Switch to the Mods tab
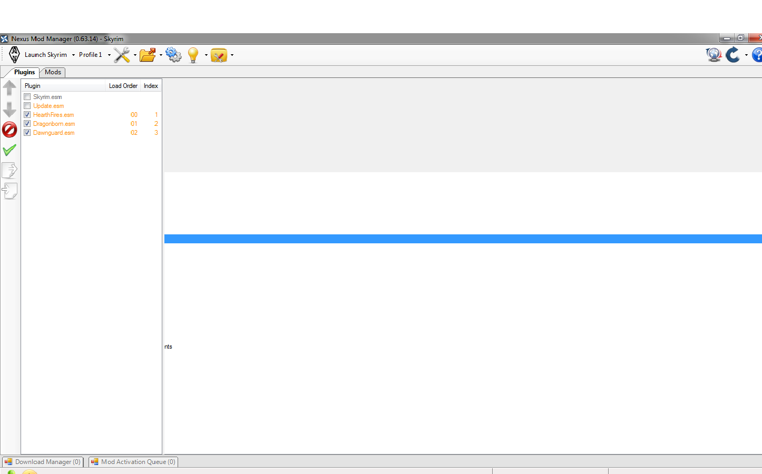This screenshot has height=474, width=762. (53, 72)
